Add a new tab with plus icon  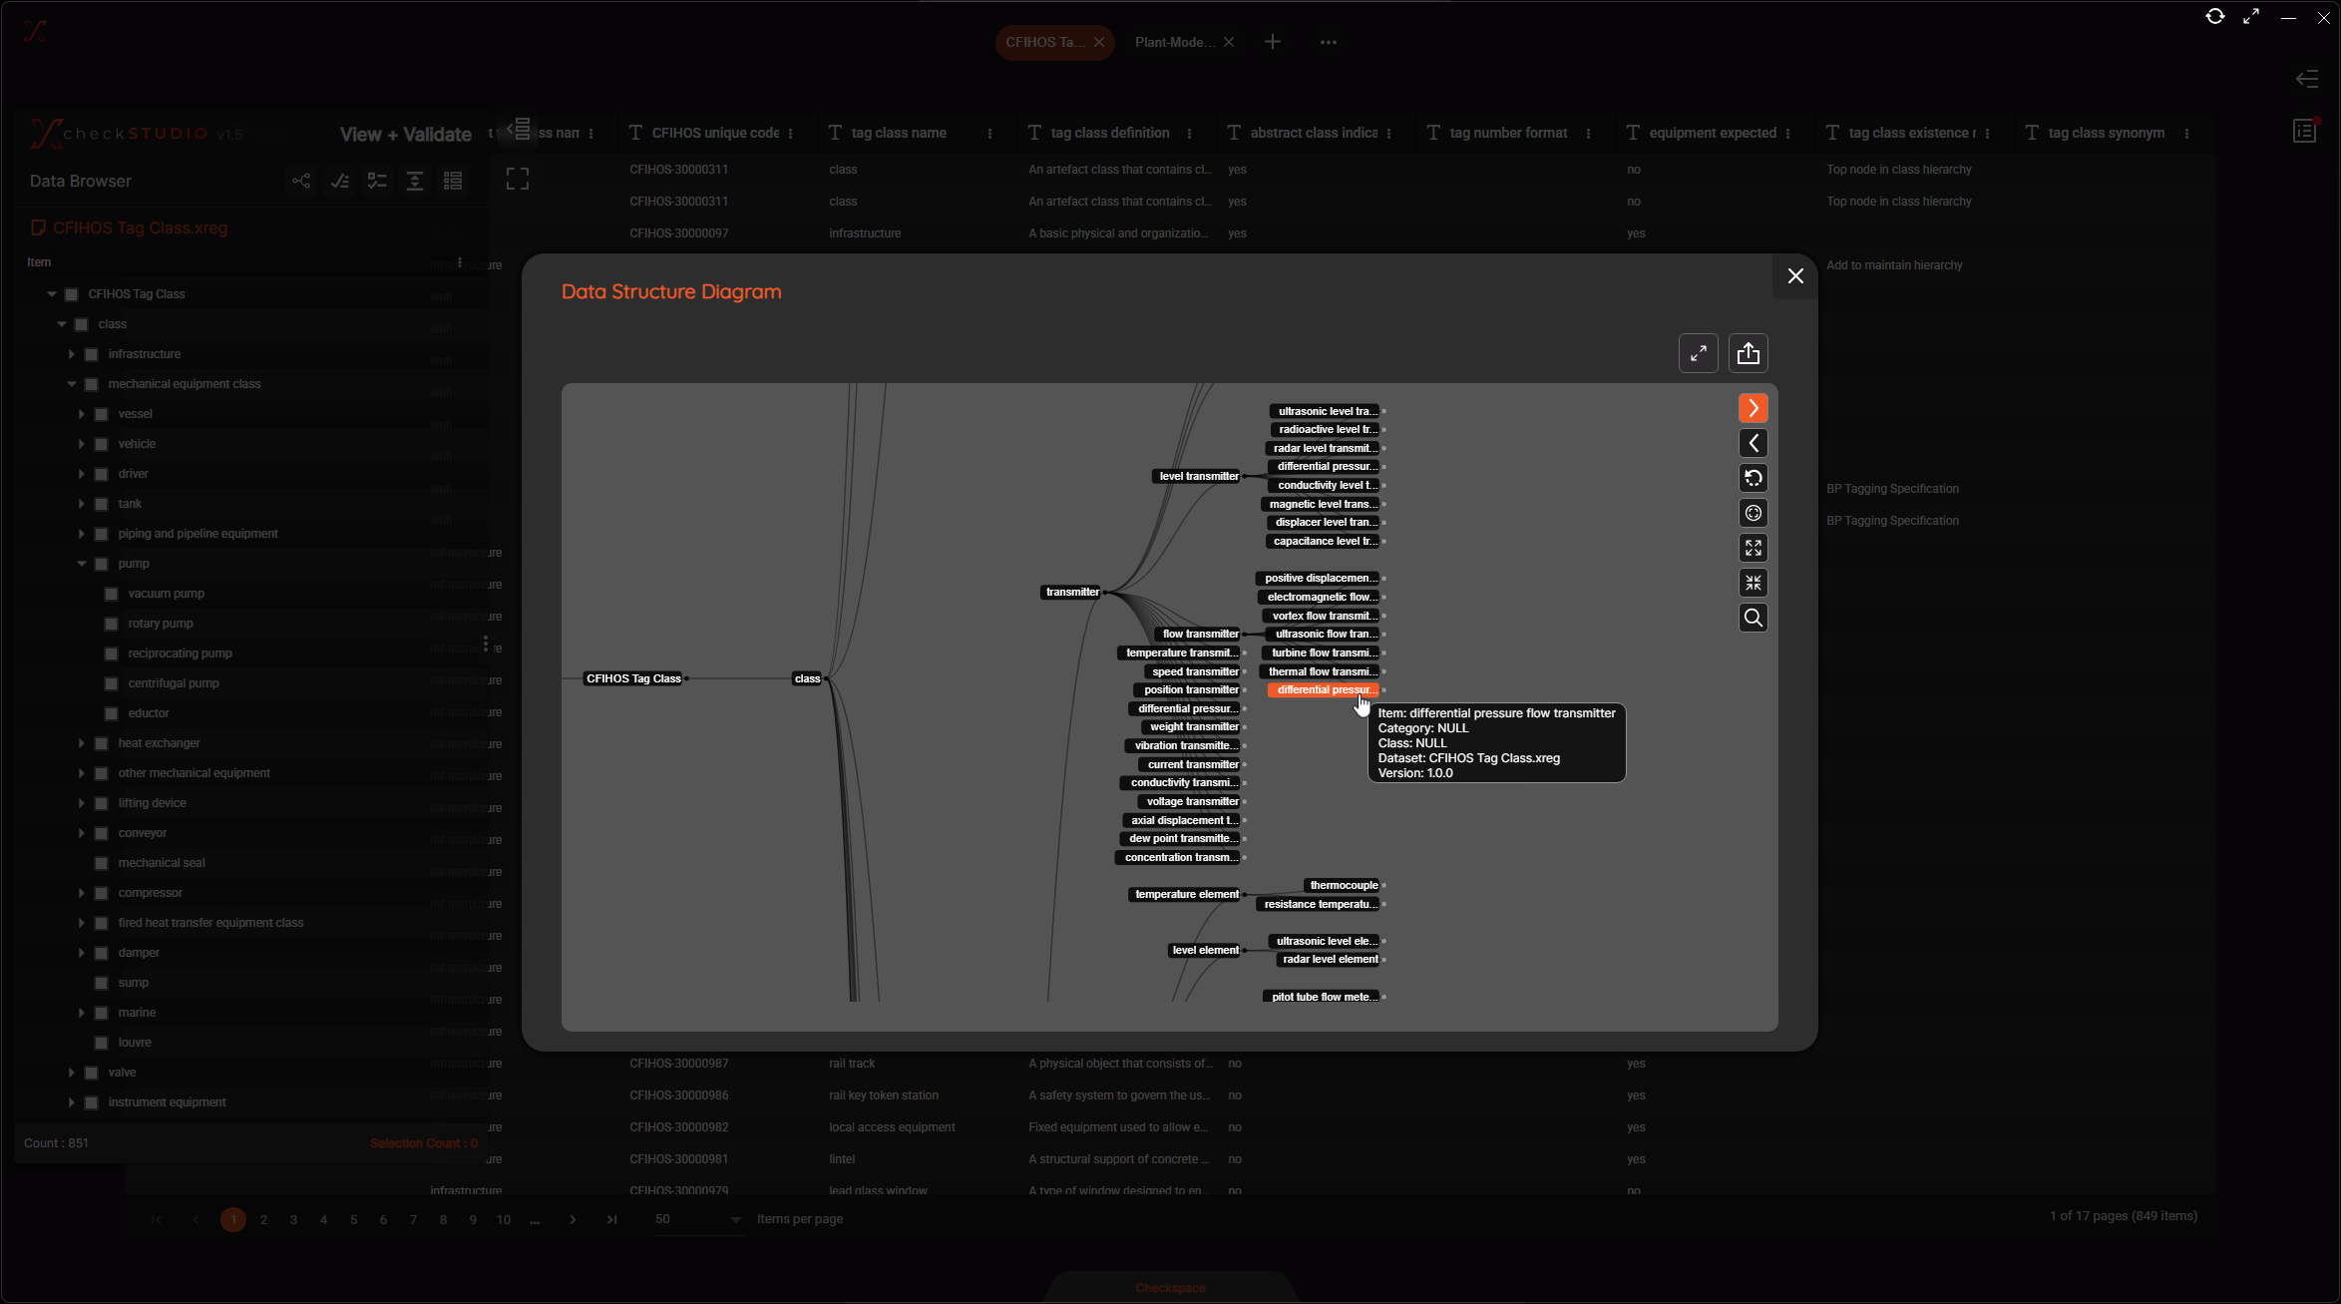pos(1273,42)
